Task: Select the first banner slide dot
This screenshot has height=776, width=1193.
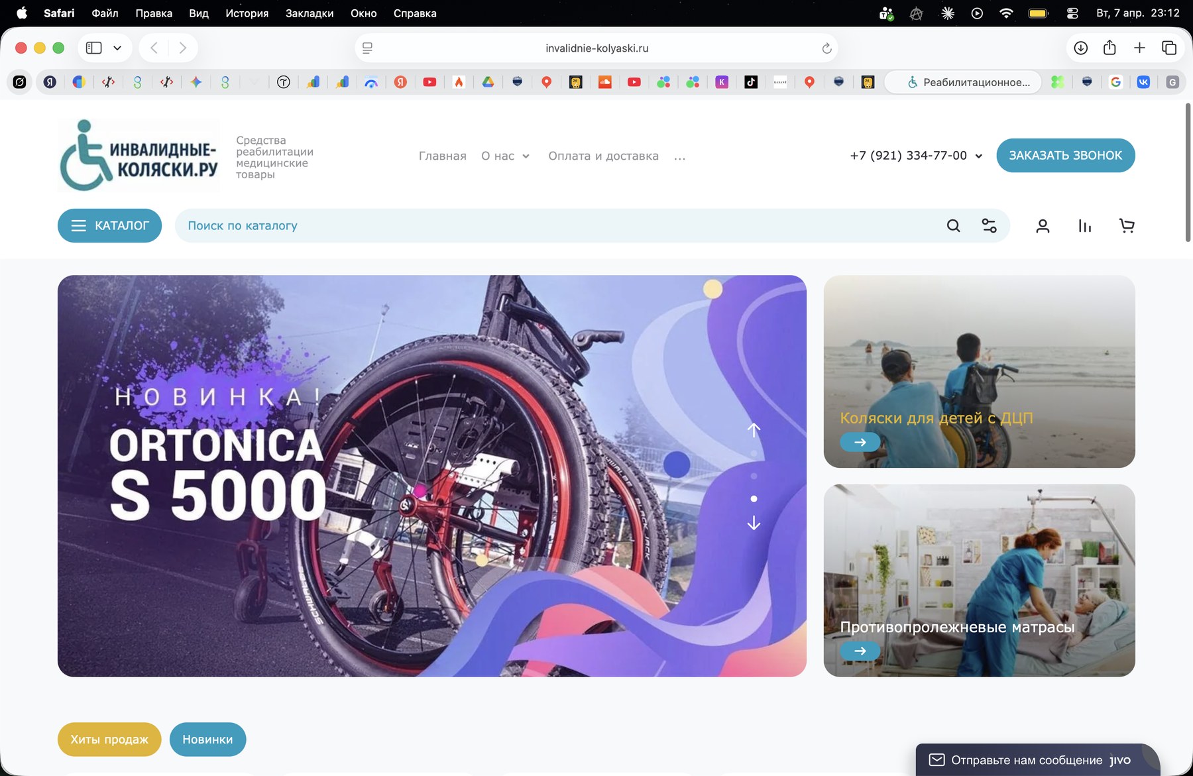Action: [754, 454]
